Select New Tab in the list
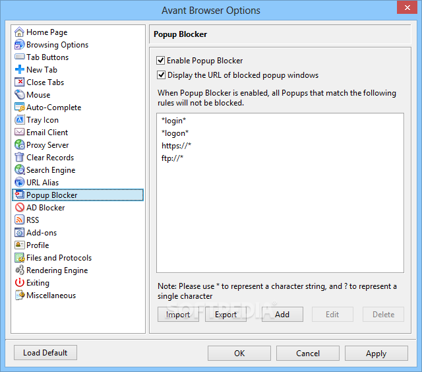 click(42, 70)
